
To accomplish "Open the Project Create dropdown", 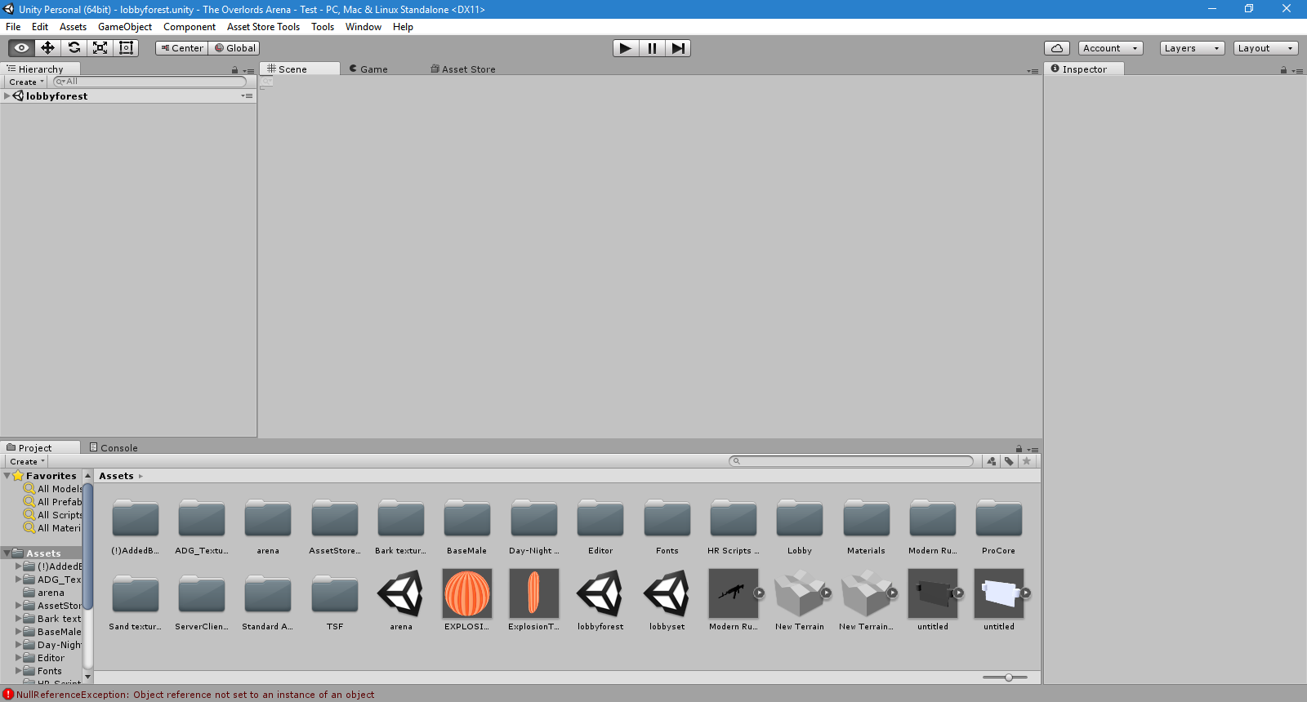I will (27, 461).
